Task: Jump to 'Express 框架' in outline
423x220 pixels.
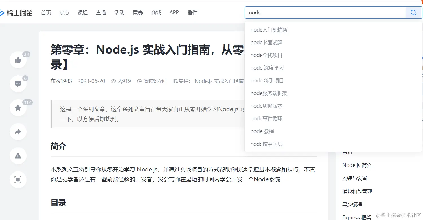Action: click(x=357, y=217)
